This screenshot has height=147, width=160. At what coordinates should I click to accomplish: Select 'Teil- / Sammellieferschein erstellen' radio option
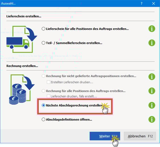[43, 43]
